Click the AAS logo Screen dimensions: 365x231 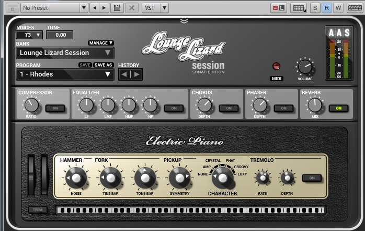coord(339,33)
